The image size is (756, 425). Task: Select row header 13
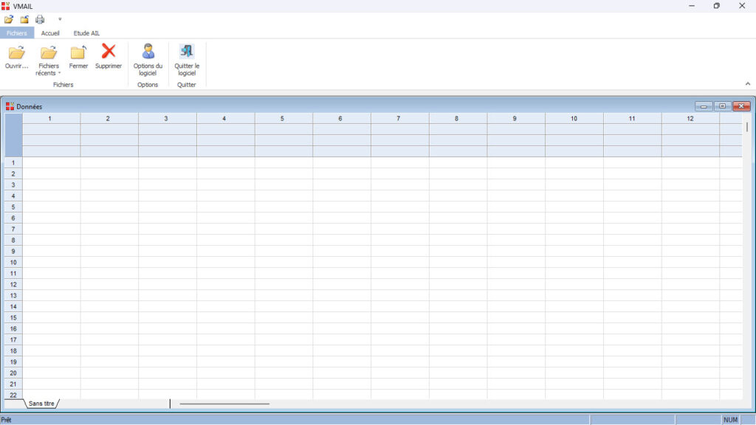[x=13, y=296]
